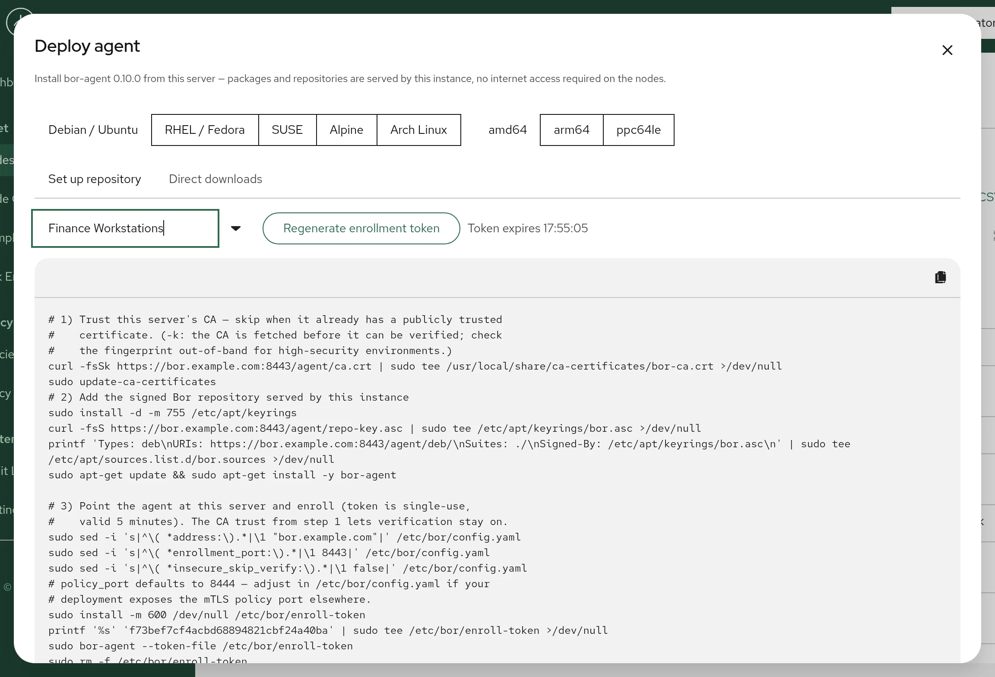This screenshot has width=995, height=677.
Task: Click the 'Deploy agent' dialog title
Action: [87, 46]
